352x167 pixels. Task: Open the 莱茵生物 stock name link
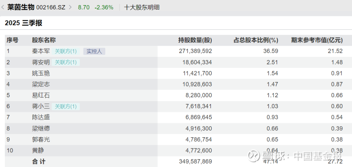point(21,7)
